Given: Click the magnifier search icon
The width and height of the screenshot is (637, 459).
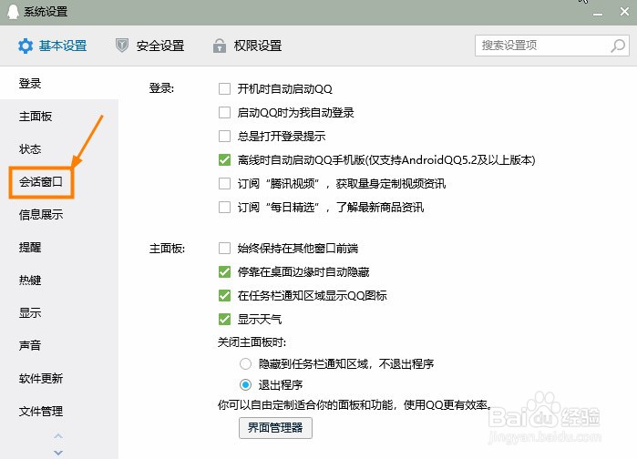Looking at the screenshot, I should click(618, 46).
